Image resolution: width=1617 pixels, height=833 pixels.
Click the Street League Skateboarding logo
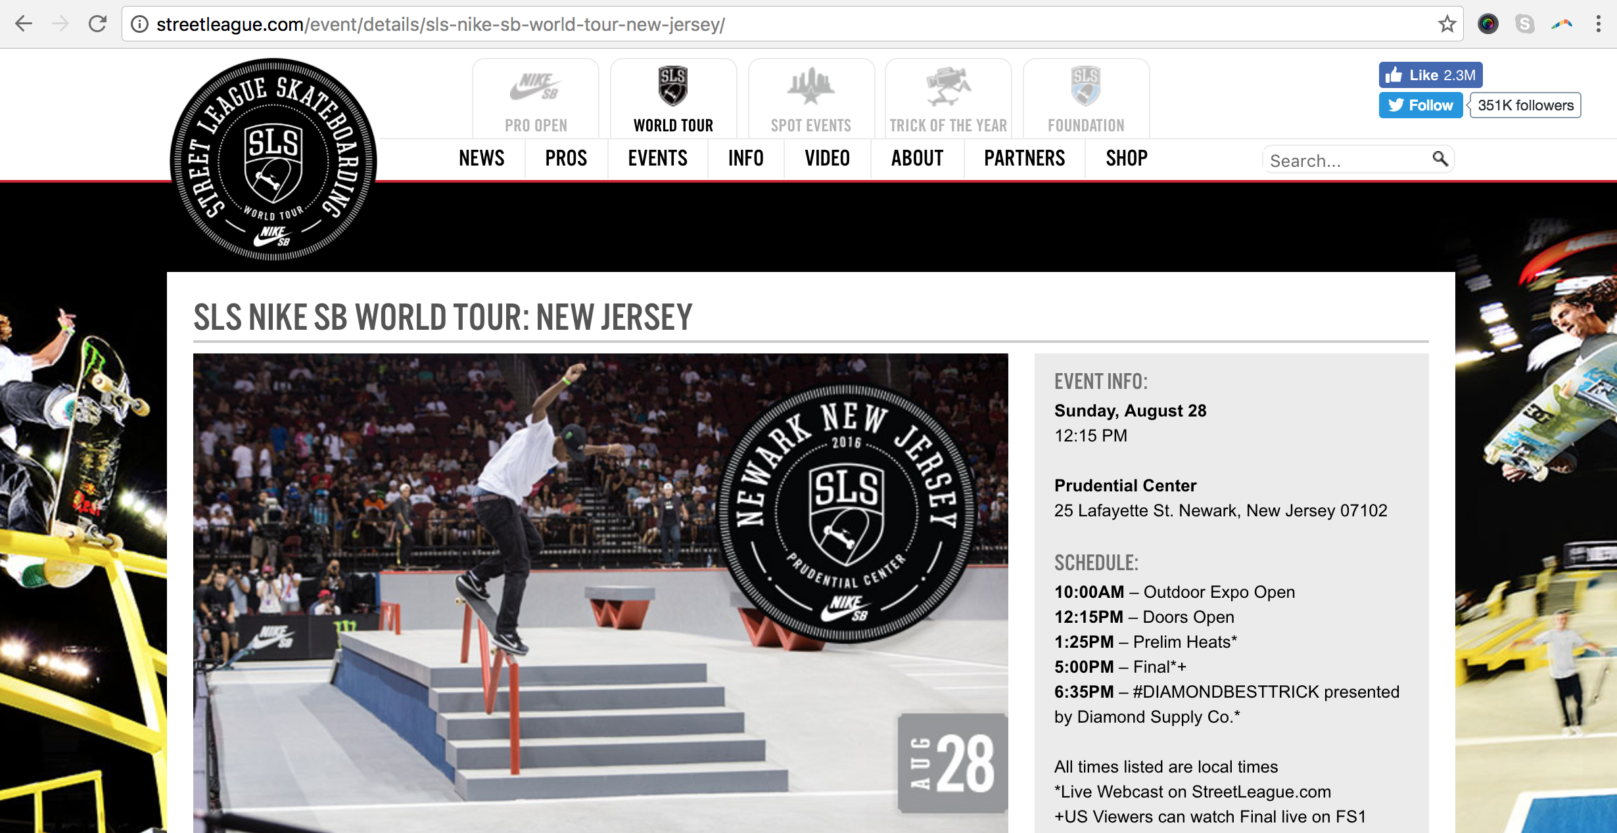pos(273,160)
